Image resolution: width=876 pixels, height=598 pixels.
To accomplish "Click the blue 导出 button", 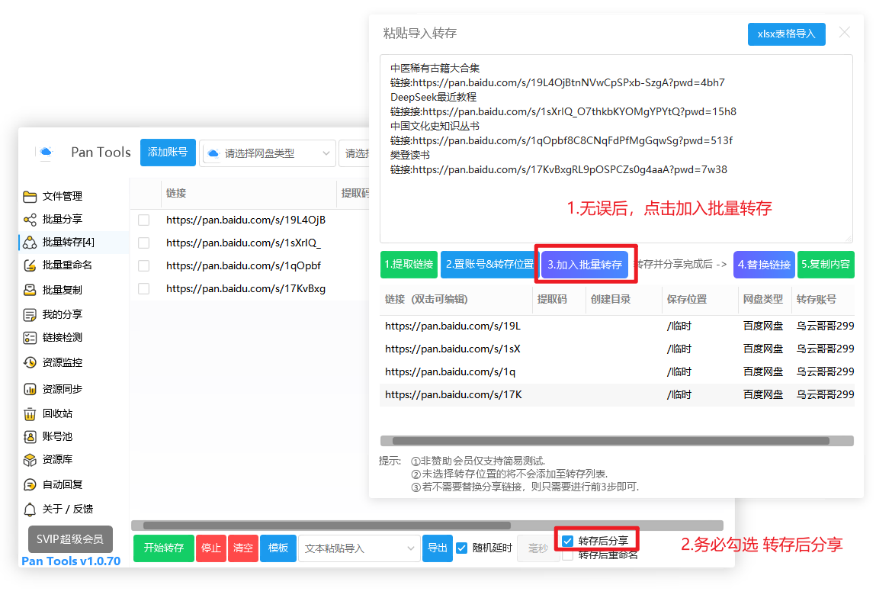I will coord(437,548).
